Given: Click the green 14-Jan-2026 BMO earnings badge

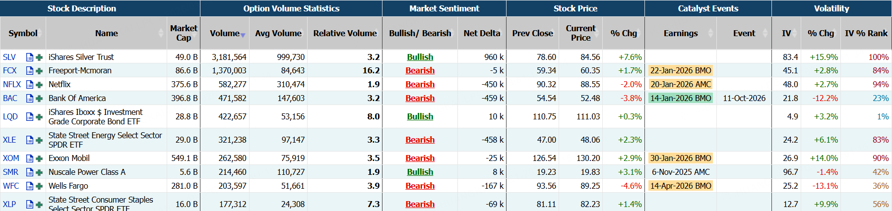Looking at the screenshot, I should 681,98.
